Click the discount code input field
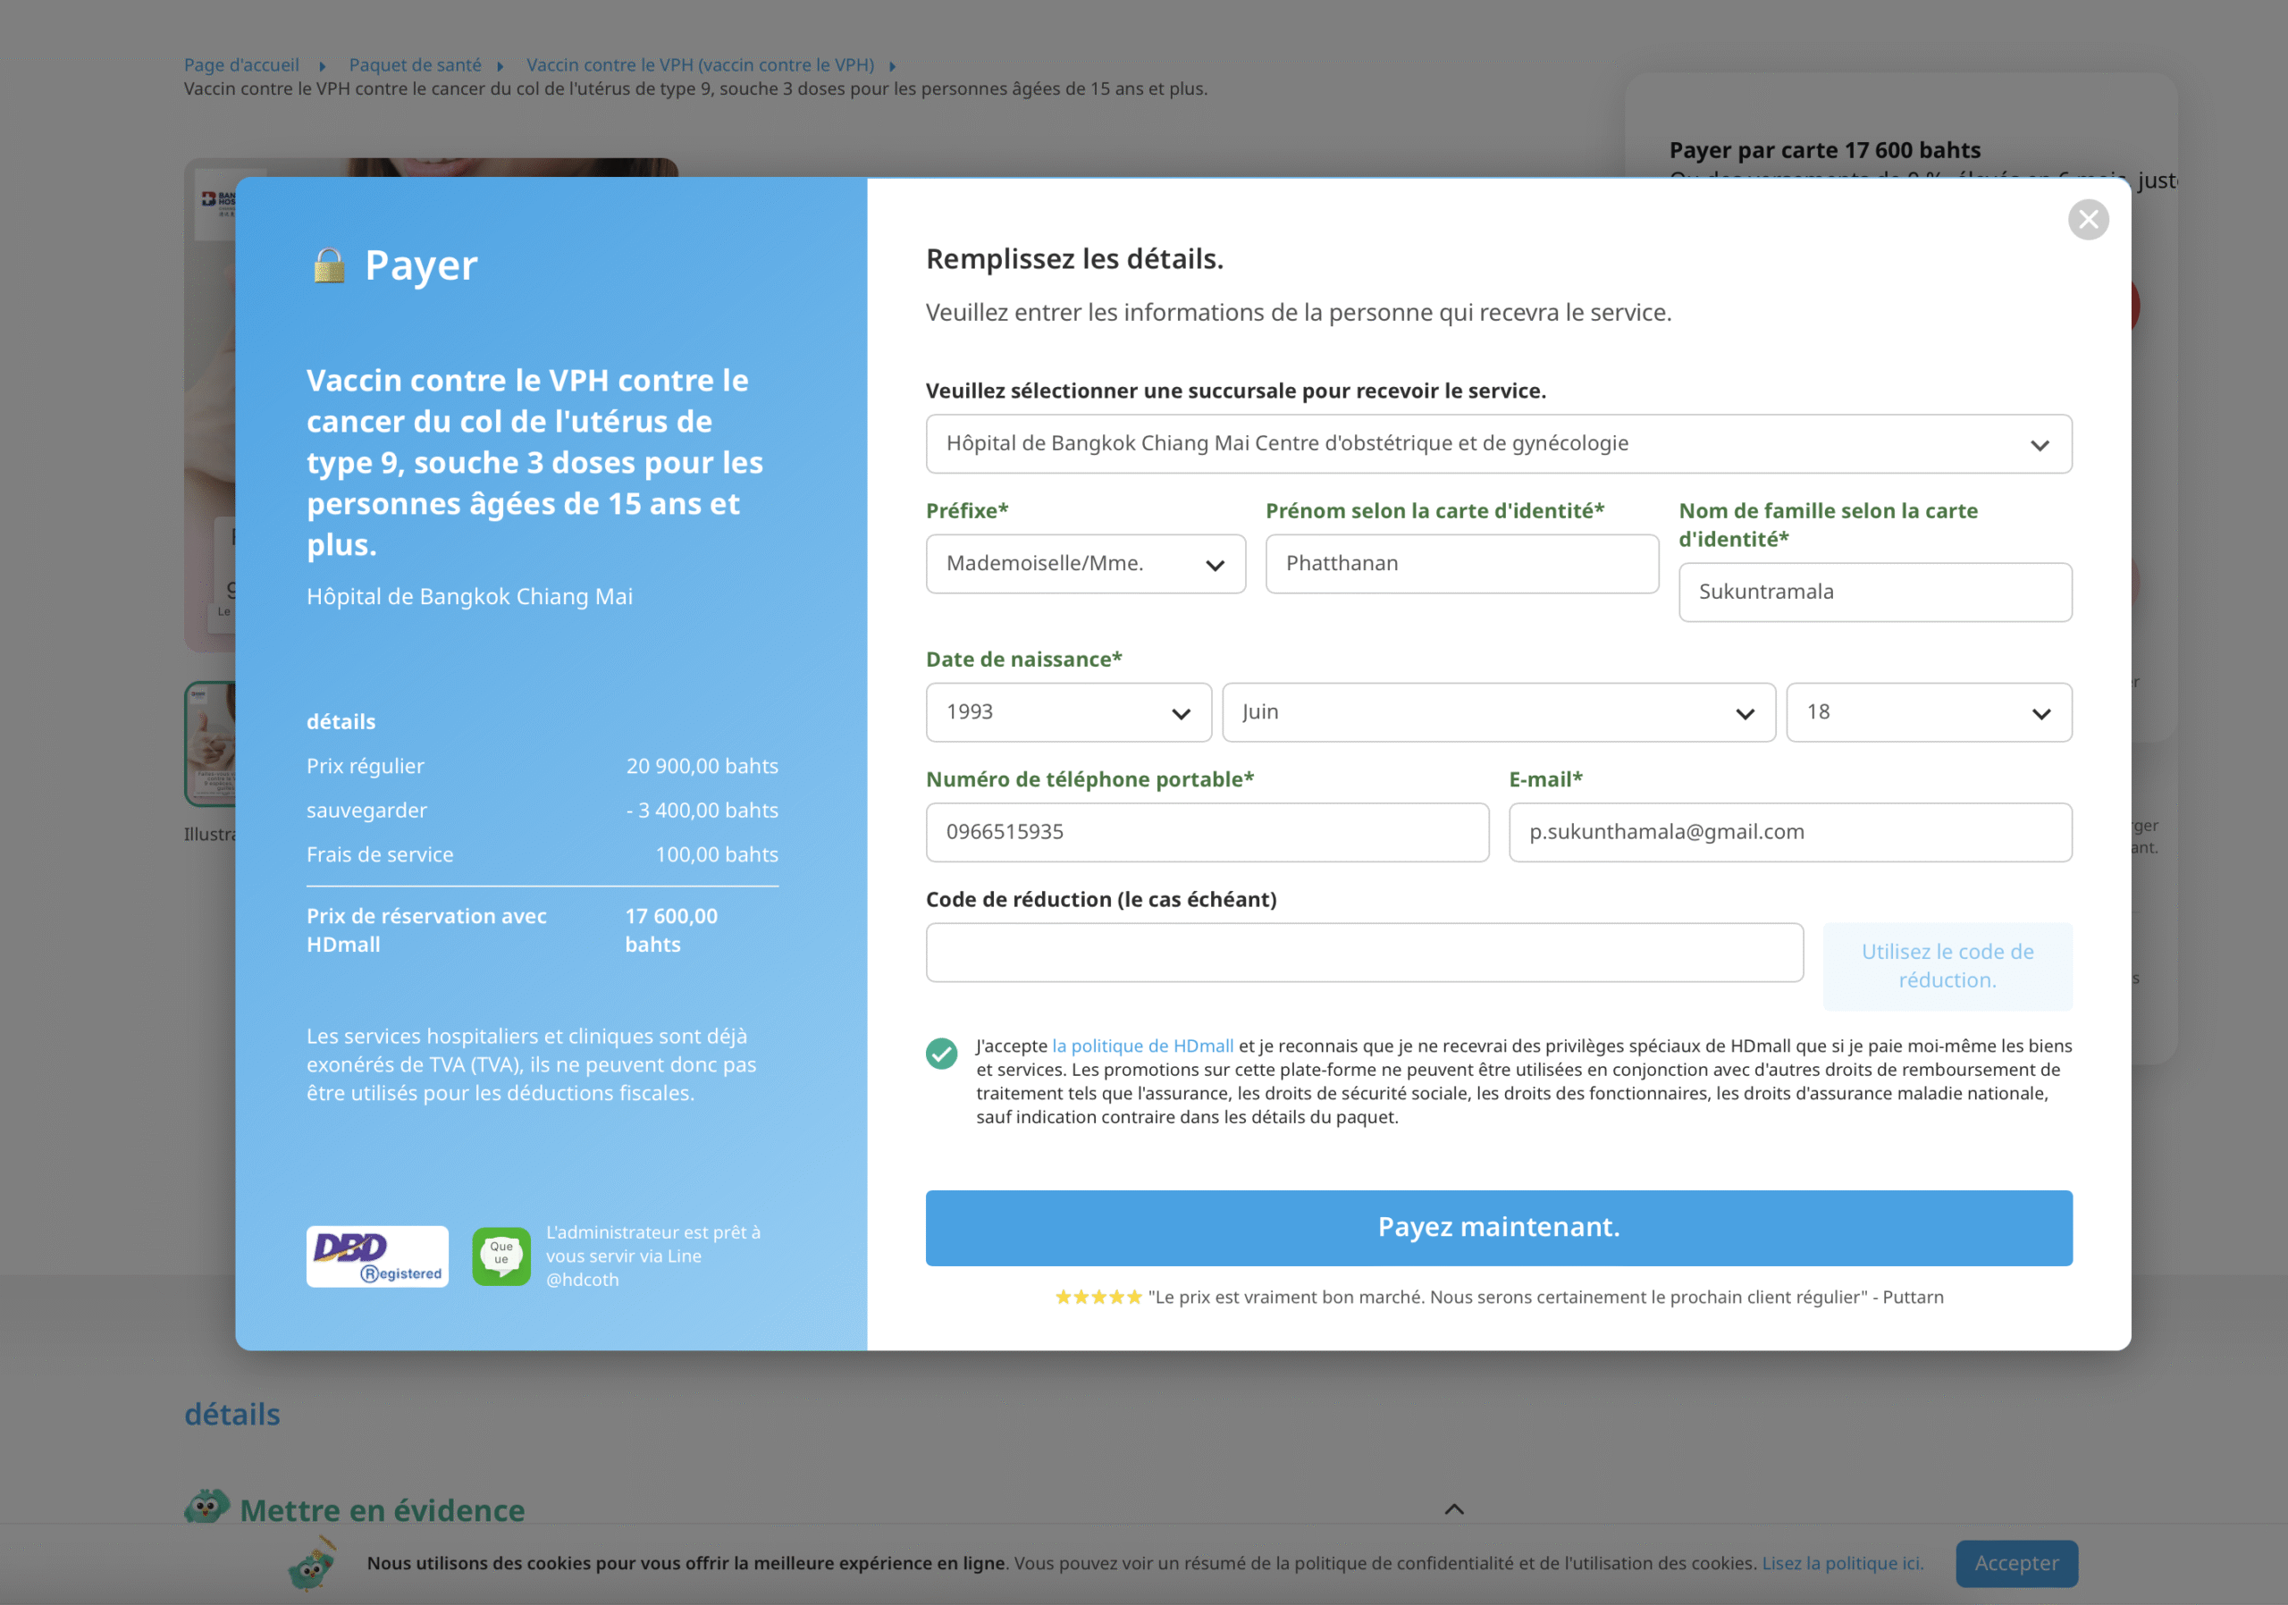The height and width of the screenshot is (1605, 2288). 1363,953
